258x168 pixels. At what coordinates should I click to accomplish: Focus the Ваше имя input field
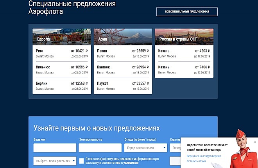(55, 148)
